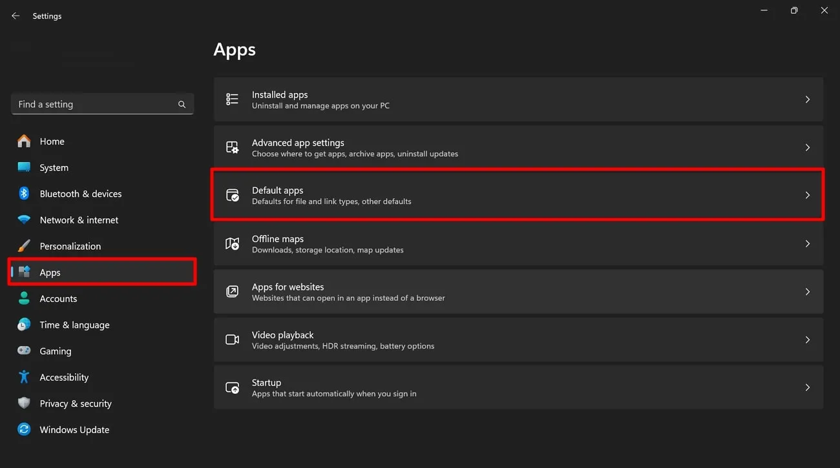
Task: Expand the Startup row chevron
Action: 807,387
